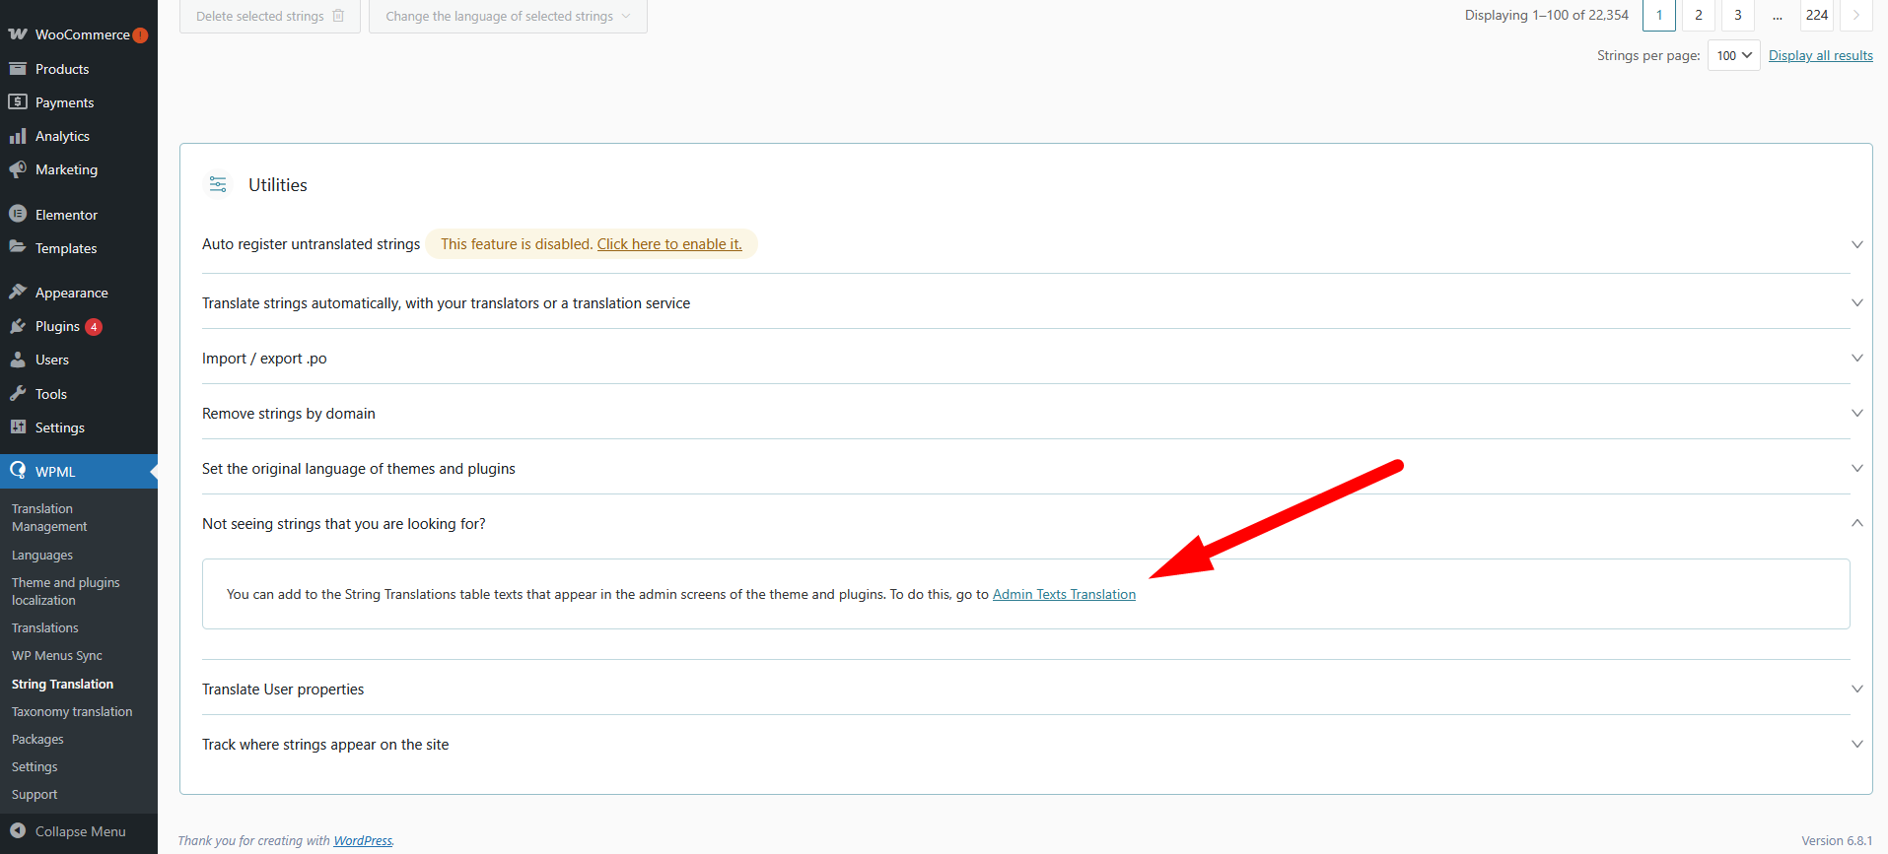The height and width of the screenshot is (854, 1888).
Task: Click the Collapse Menu arrow icon
Action: pyautogui.click(x=18, y=831)
